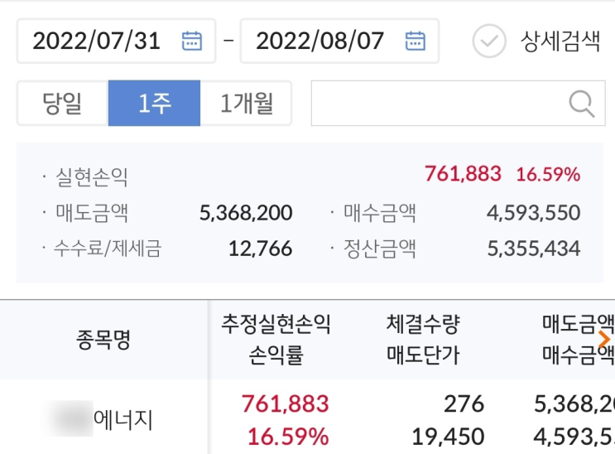Screen dimensions: 615x454
Task: Select the 당일 period option
Action: click(62, 104)
